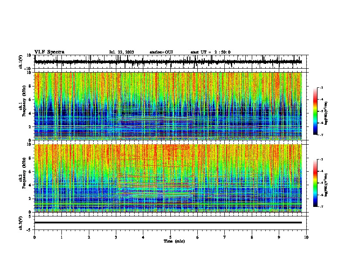Click the "4" kHz tick on ch.1 frequency axis
The width and height of the screenshot is (345, 266).
[x=30, y=113]
